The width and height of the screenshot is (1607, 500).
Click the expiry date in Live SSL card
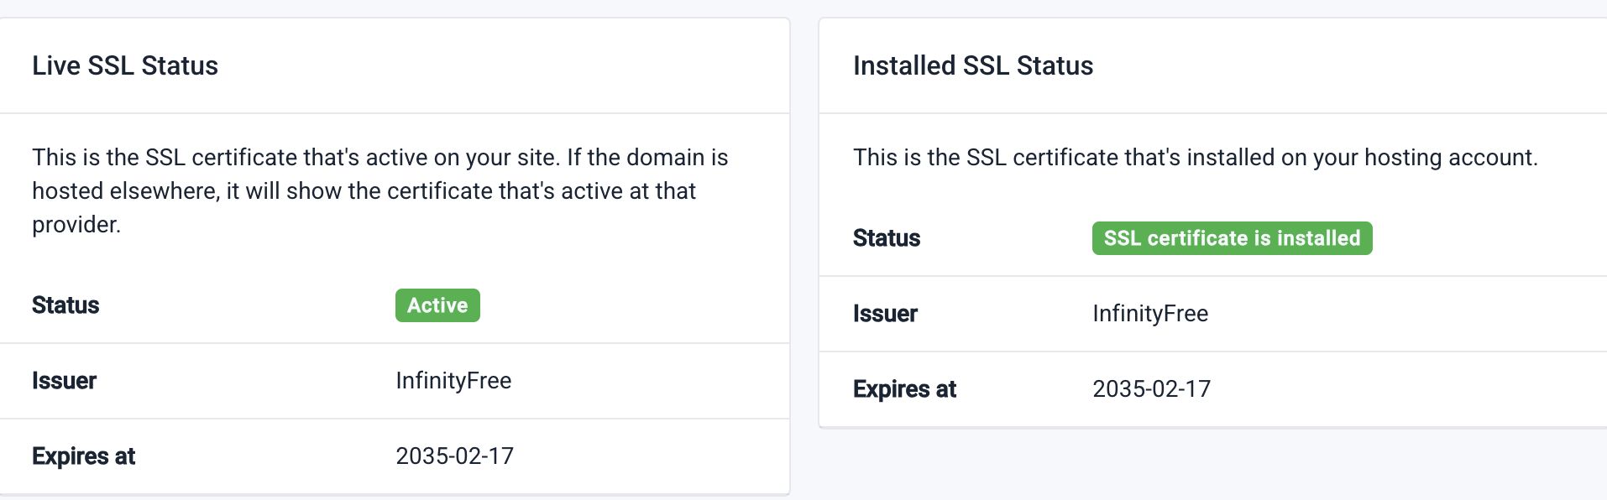pyautogui.click(x=454, y=456)
